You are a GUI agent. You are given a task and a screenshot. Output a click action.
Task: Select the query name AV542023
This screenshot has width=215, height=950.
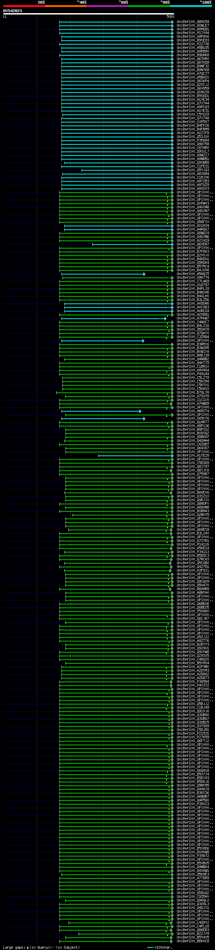point(12,11)
